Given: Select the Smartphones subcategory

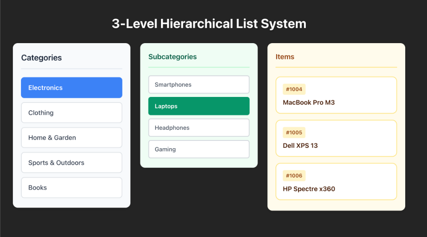Looking at the screenshot, I should 199,85.
